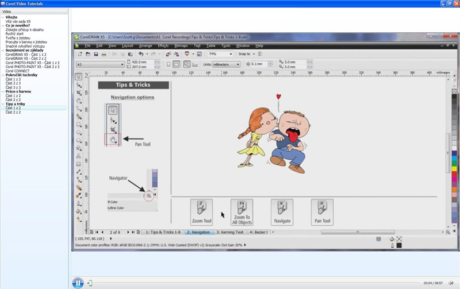Open the File menu in CorelDRAW
The image size is (460, 289).
(87, 46)
